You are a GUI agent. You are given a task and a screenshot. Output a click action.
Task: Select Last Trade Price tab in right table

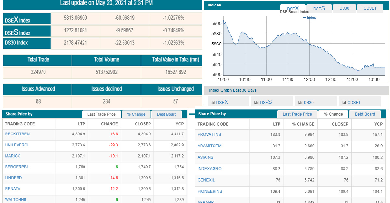click(297, 114)
